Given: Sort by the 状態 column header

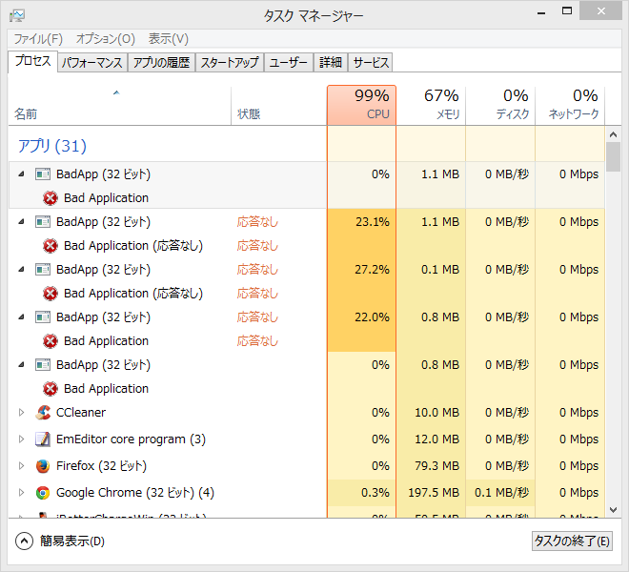Looking at the screenshot, I should pos(279,105).
